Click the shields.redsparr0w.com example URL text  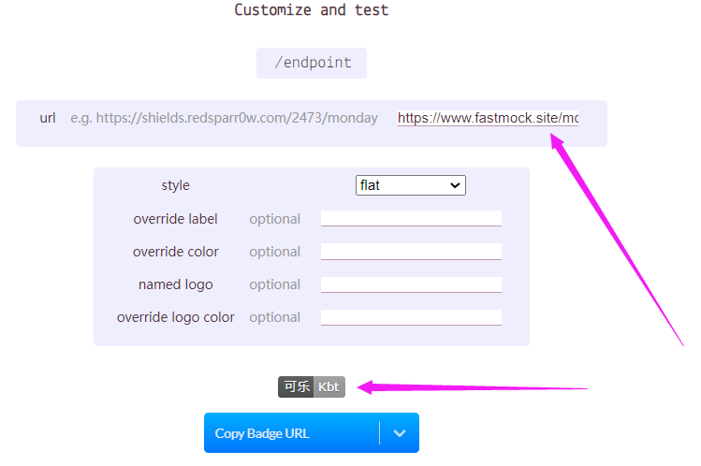pyautogui.click(x=224, y=118)
